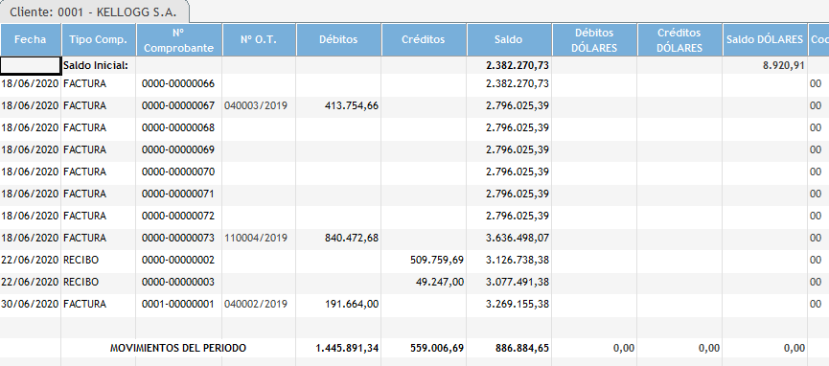Select the MOVIMIENTOS DEL PERIODO totals row

414,348
